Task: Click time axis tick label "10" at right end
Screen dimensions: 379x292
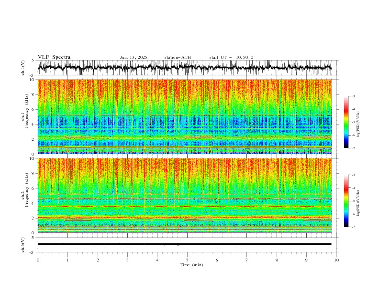Action: 336,260
